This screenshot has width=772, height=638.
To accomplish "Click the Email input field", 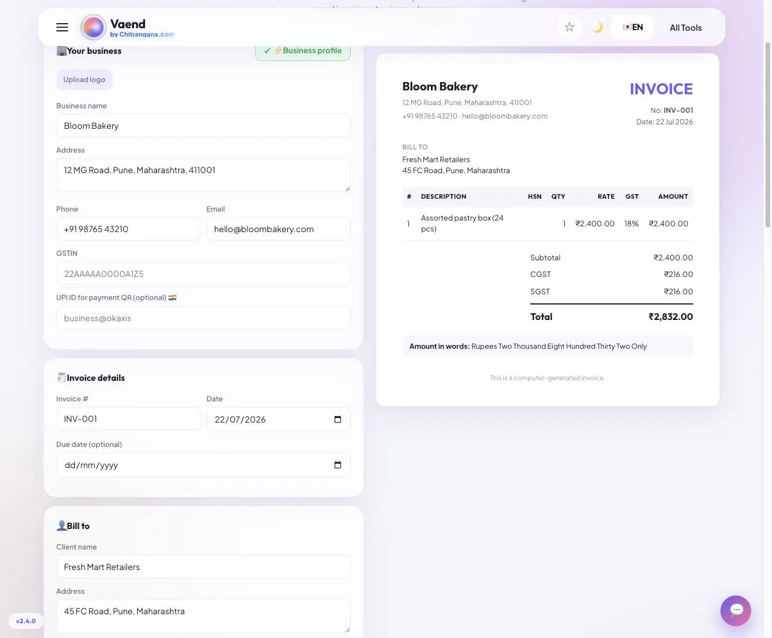I will coord(278,229).
